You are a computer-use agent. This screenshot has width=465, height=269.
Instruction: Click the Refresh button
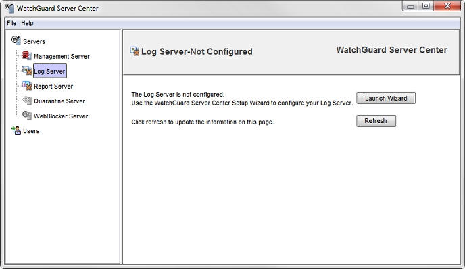tap(376, 121)
